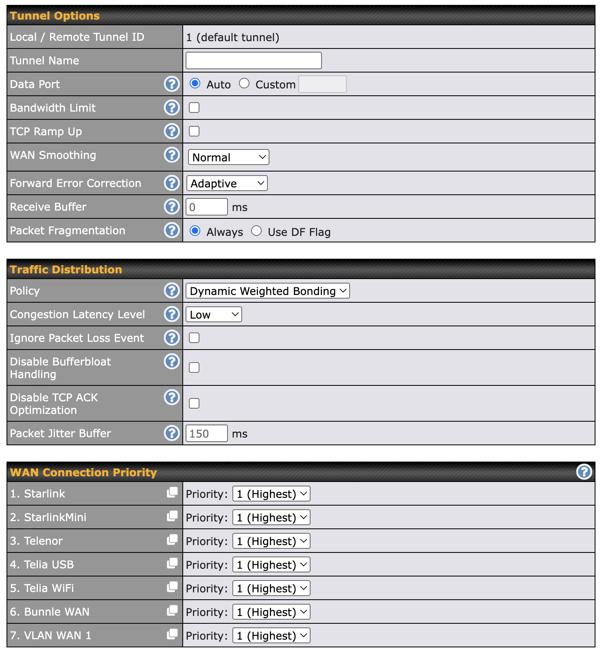Select Custom data port radio button

tap(244, 84)
